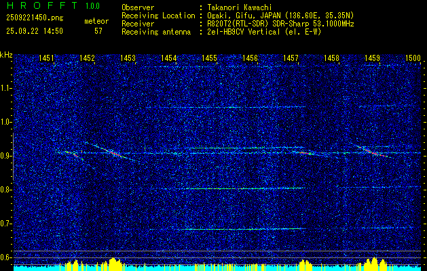Image resolution: width=427 pixels, height=271 pixels.
Task: Click the Receiving Location label
Action: click(x=158, y=16)
